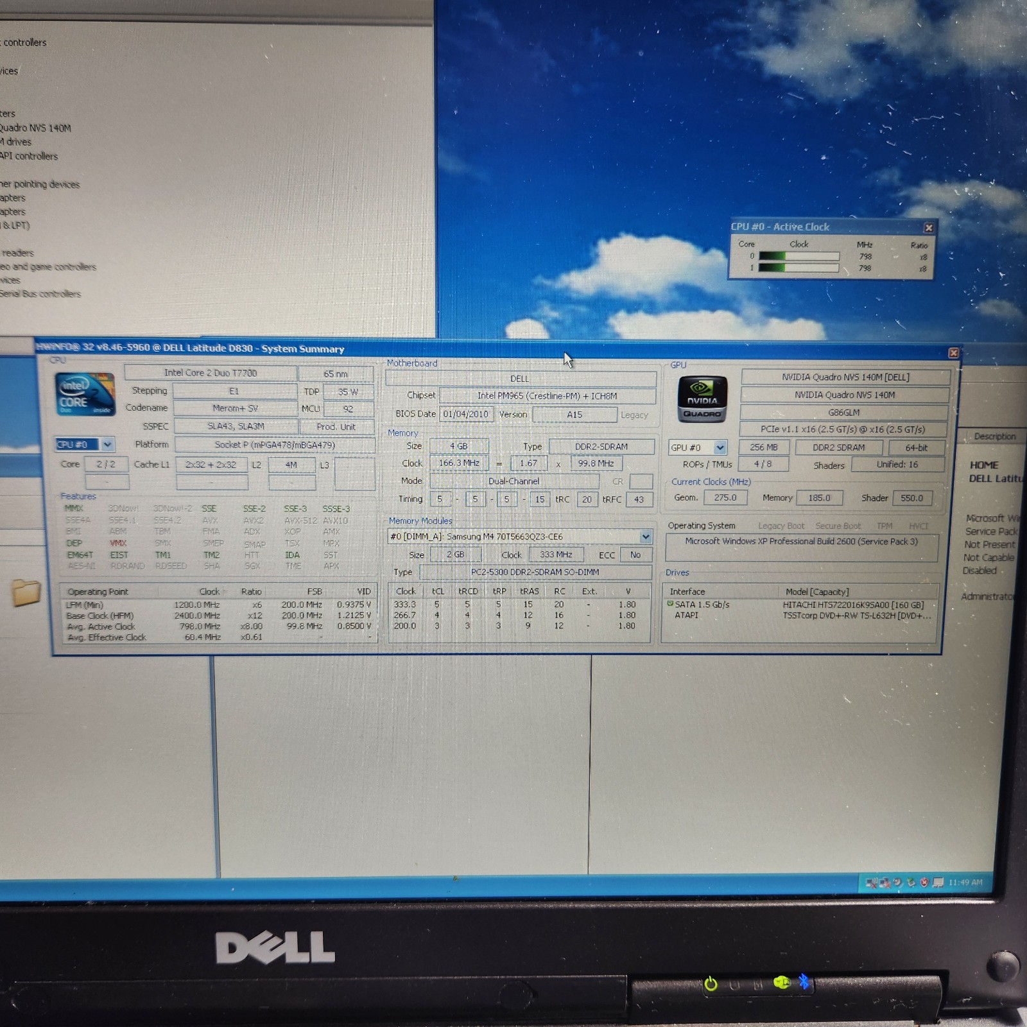Close the CPU #0 Active Clock window

point(928,228)
